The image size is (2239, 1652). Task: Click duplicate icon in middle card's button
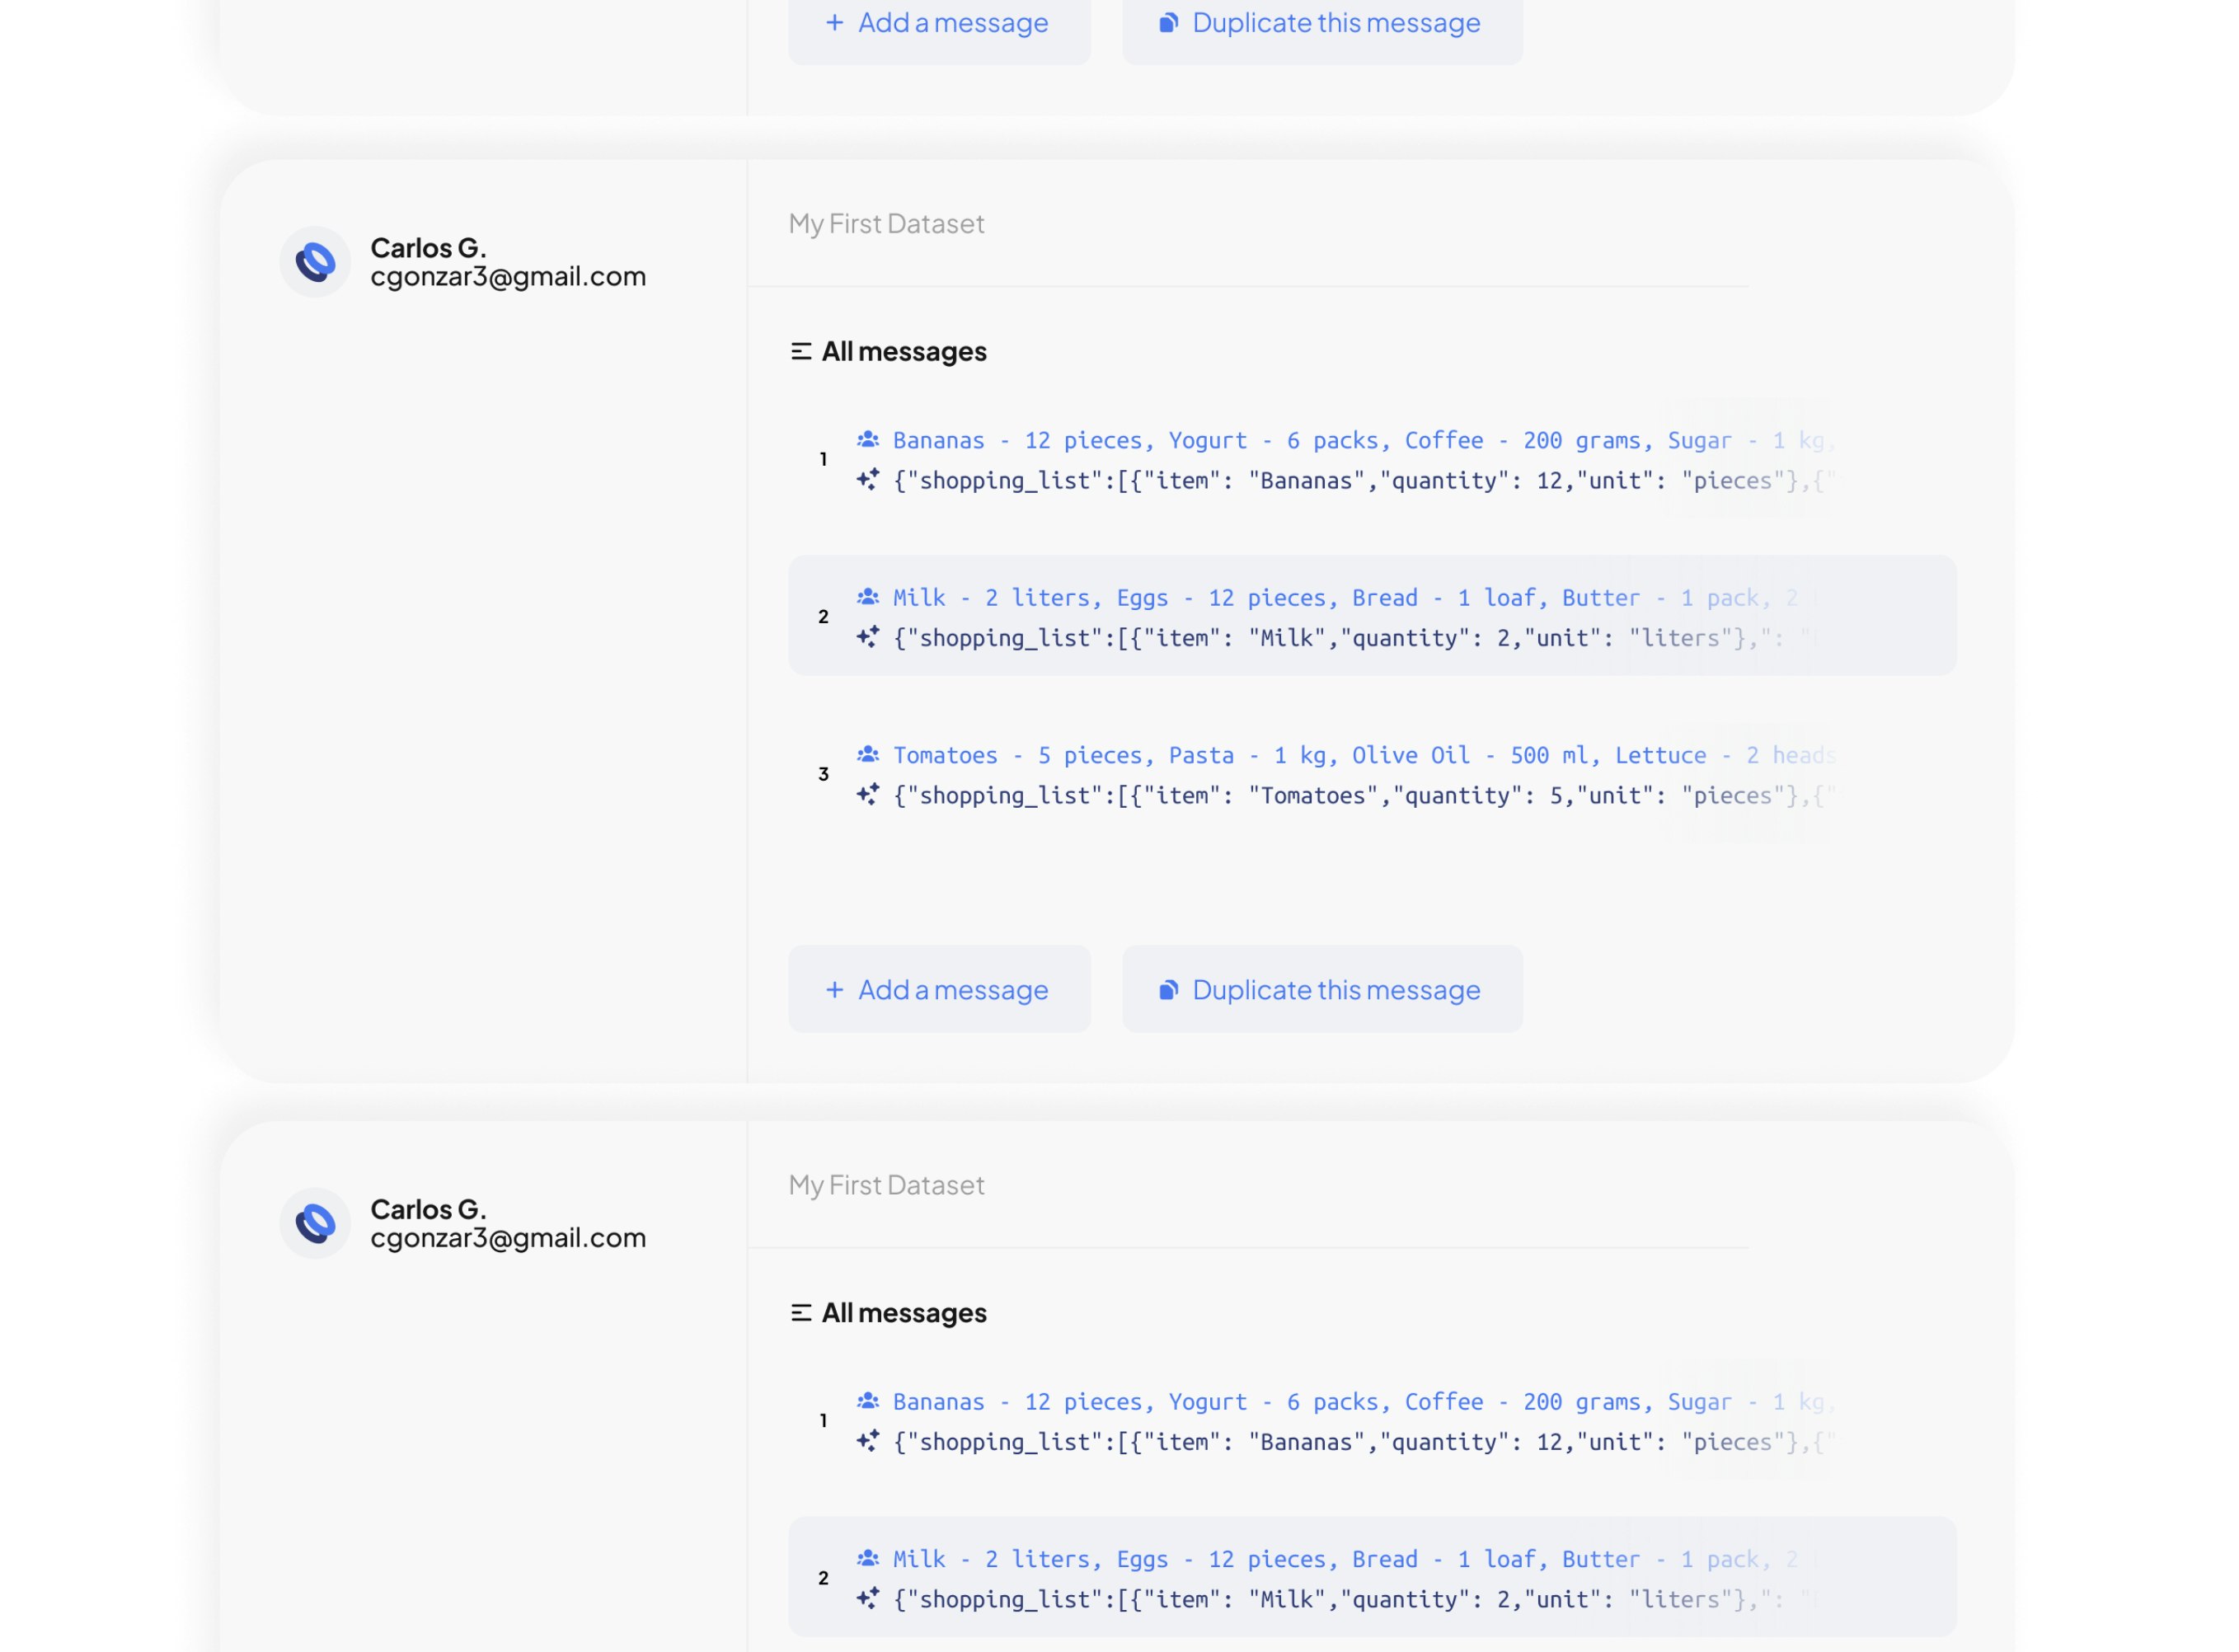coord(1167,990)
